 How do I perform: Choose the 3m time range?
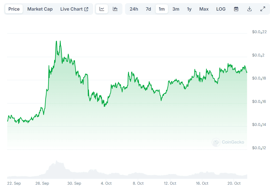[x=176, y=9]
